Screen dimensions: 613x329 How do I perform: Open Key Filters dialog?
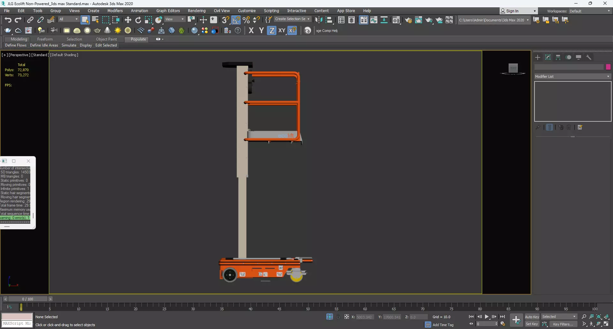pyautogui.click(x=563, y=324)
